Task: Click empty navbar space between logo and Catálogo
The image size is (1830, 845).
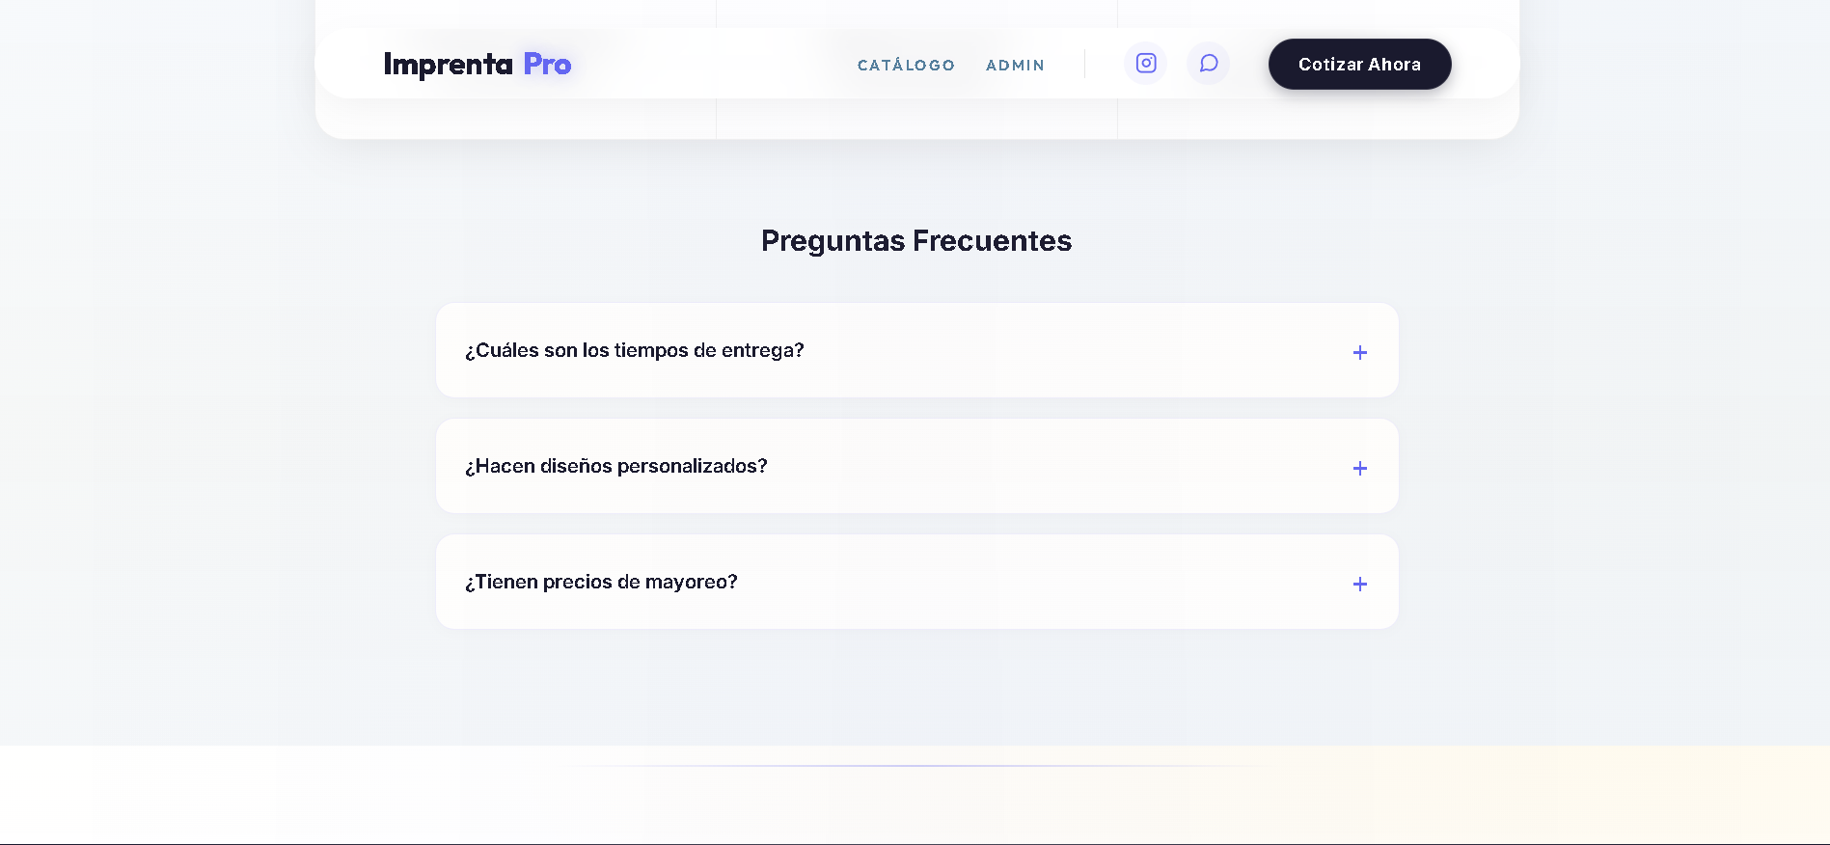Action: click(714, 64)
